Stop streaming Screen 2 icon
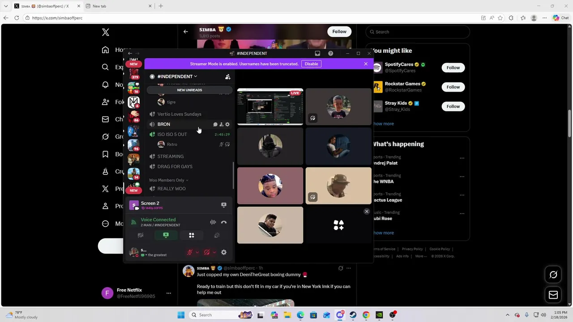The height and width of the screenshot is (322, 573). click(224, 205)
